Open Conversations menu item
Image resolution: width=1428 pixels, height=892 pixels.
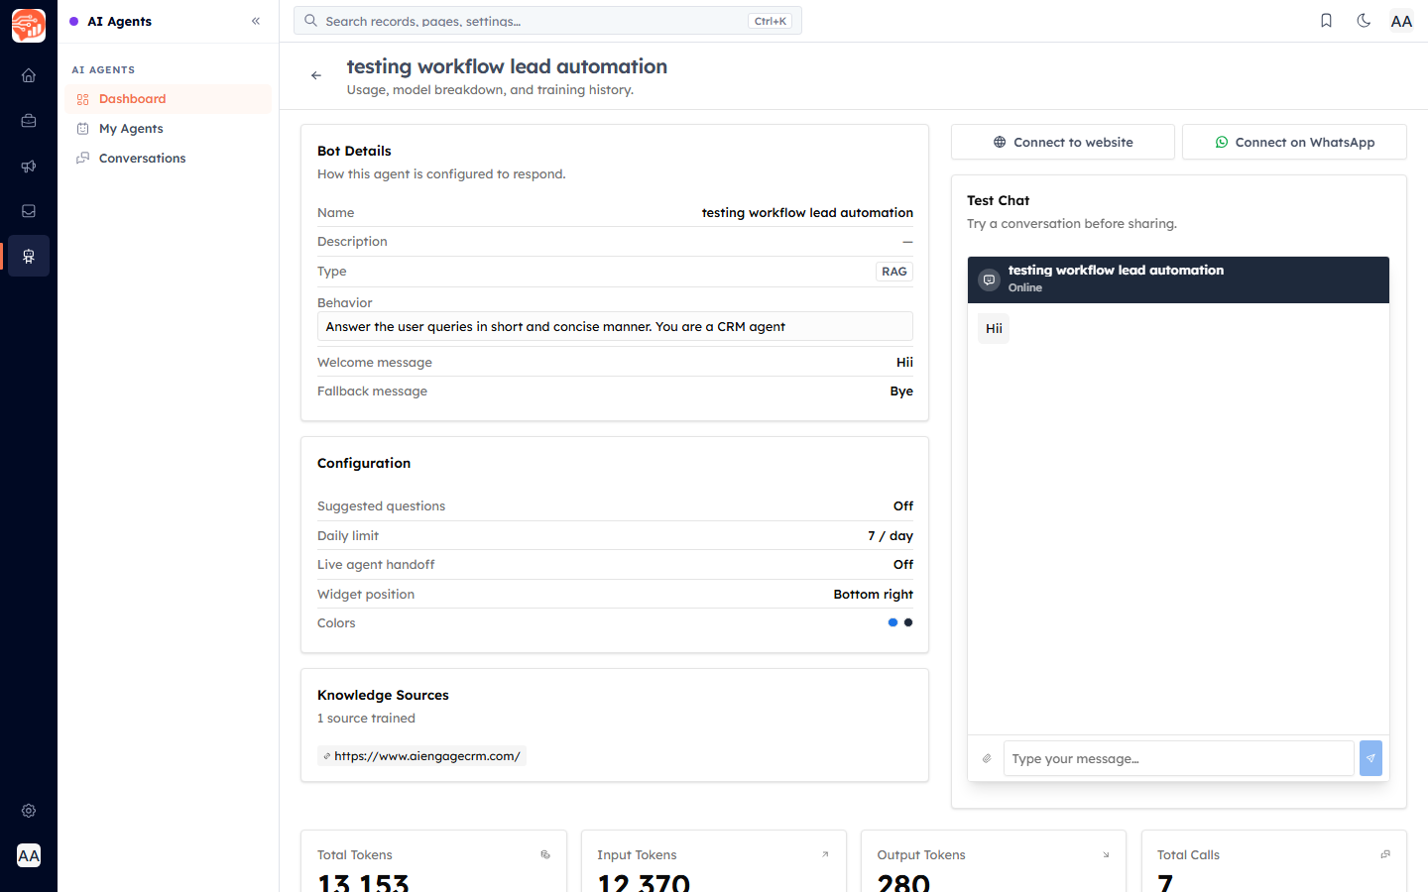pos(168,159)
